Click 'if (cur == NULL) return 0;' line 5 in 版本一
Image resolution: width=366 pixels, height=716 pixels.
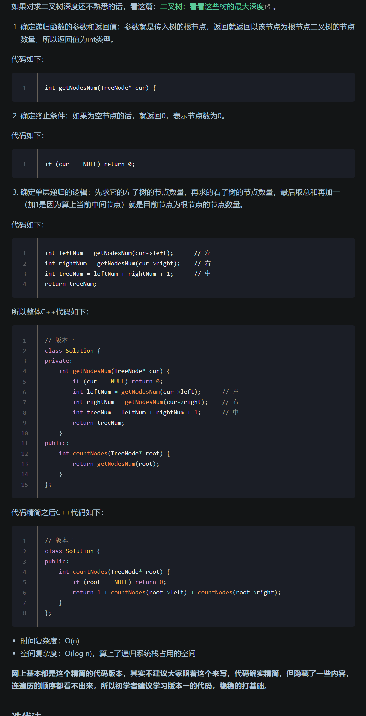pyautogui.click(x=118, y=381)
